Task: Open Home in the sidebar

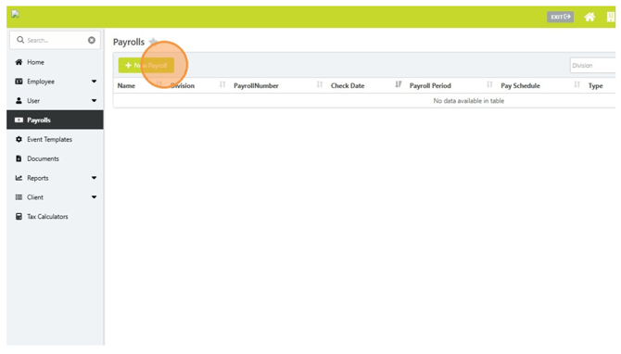Action: pos(55,62)
